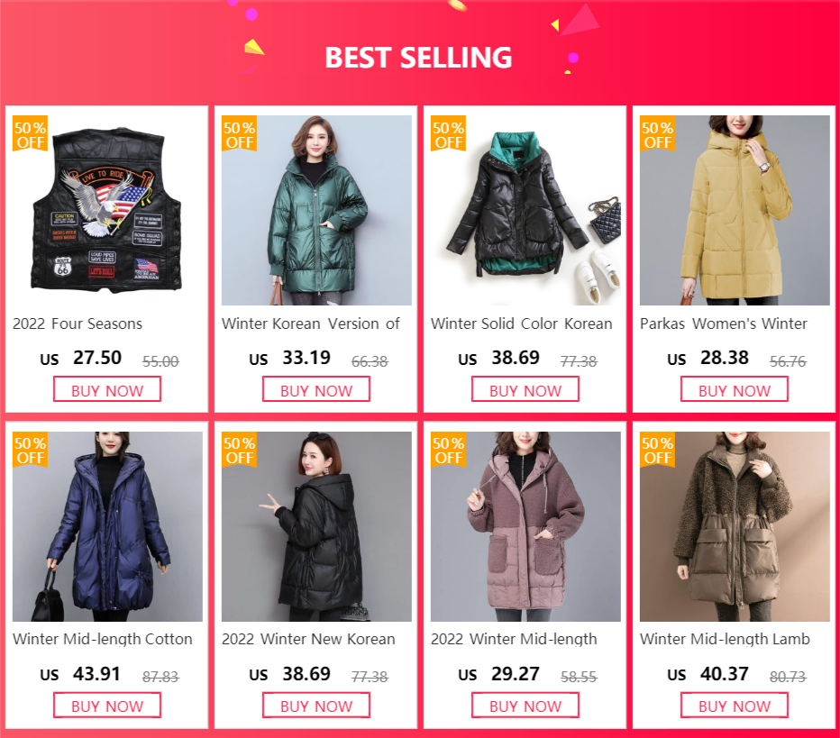The height and width of the screenshot is (738, 840).
Task: Buy the 2022 Winter Mid-length pink coat
Action: click(525, 706)
